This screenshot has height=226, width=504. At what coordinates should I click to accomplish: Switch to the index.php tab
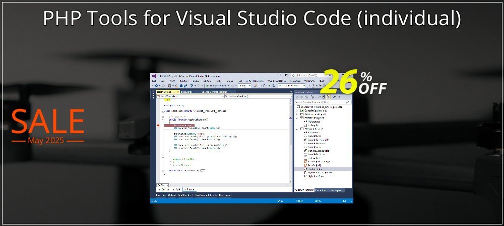(186, 92)
